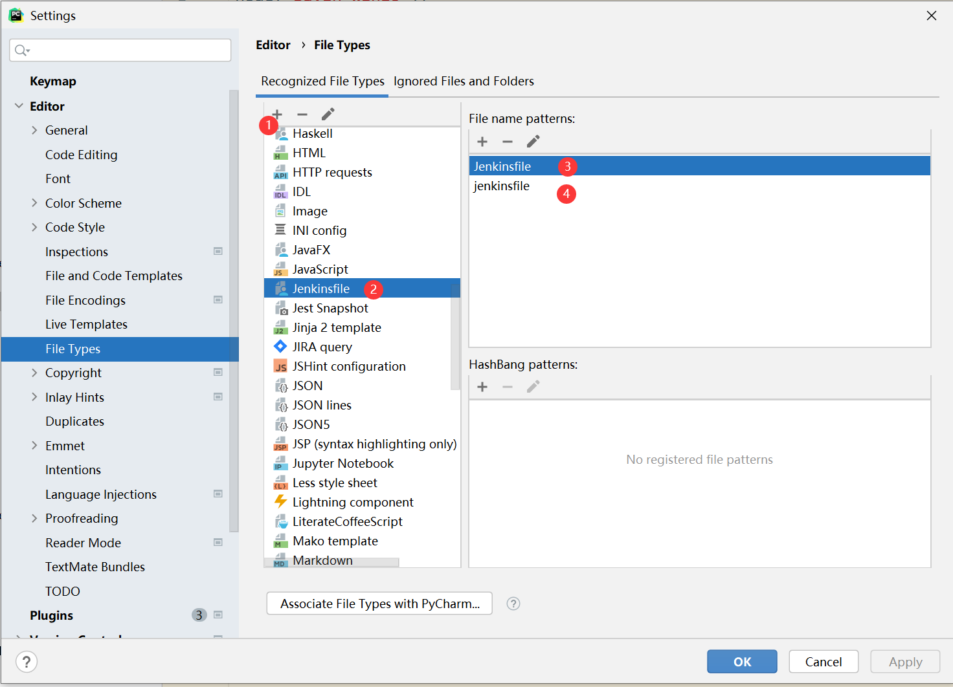The image size is (953, 687).
Task: Collapse the Editor settings section
Action: 19,106
